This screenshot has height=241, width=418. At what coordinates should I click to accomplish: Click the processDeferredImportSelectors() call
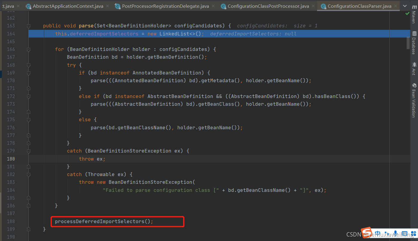pos(104,221)
